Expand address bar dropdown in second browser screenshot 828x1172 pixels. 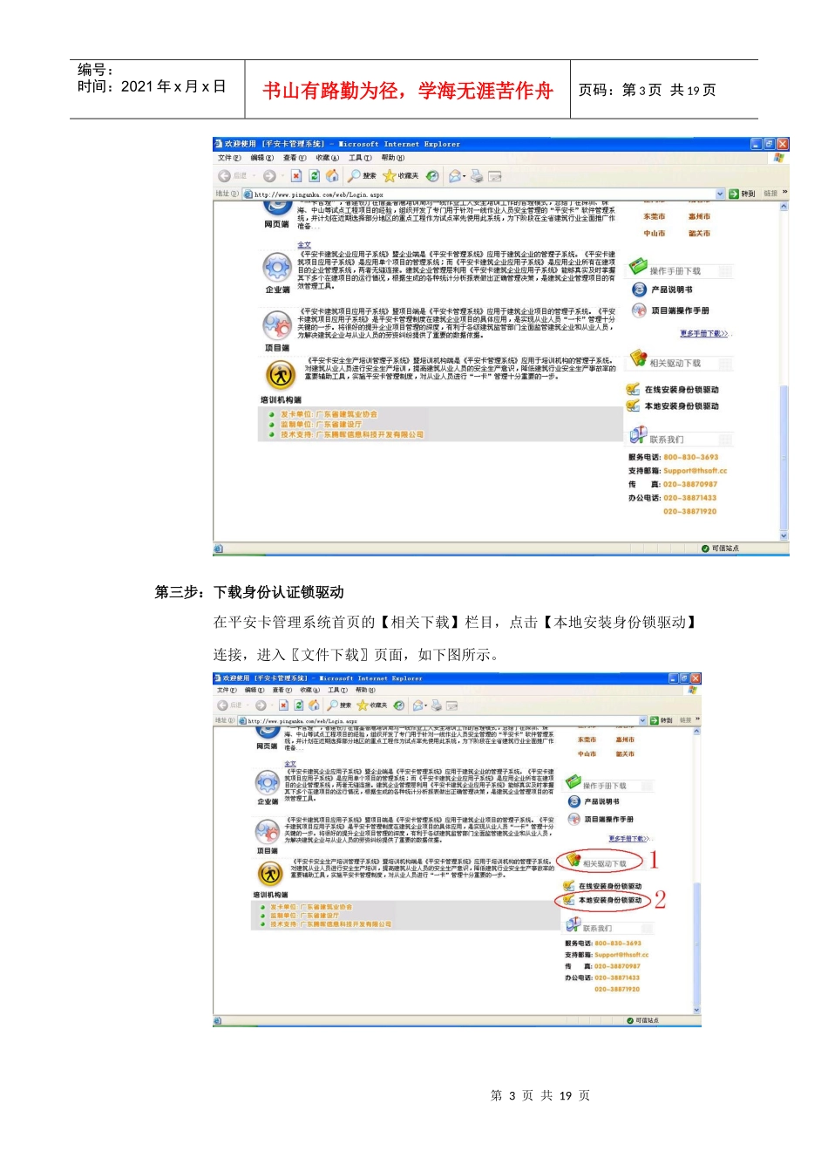point(643,720)
